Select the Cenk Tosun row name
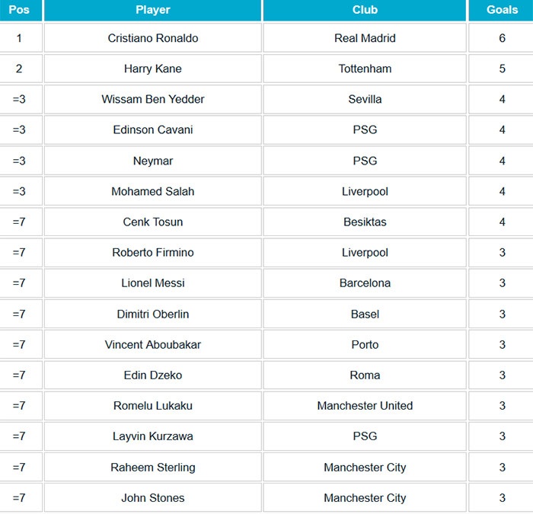Image resolution: width=533 pixels, height=514 pixels. (x=153, y=222)
